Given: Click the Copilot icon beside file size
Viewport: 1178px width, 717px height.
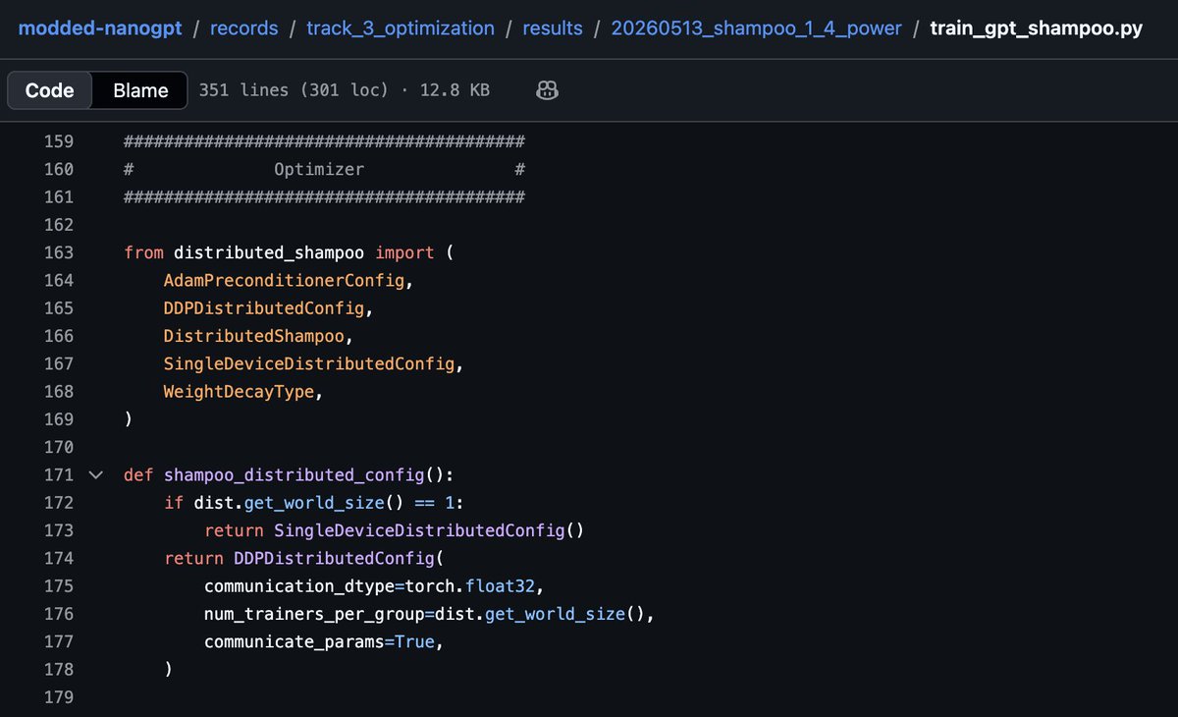Looking at the screenshot, I should pos(548,90).
